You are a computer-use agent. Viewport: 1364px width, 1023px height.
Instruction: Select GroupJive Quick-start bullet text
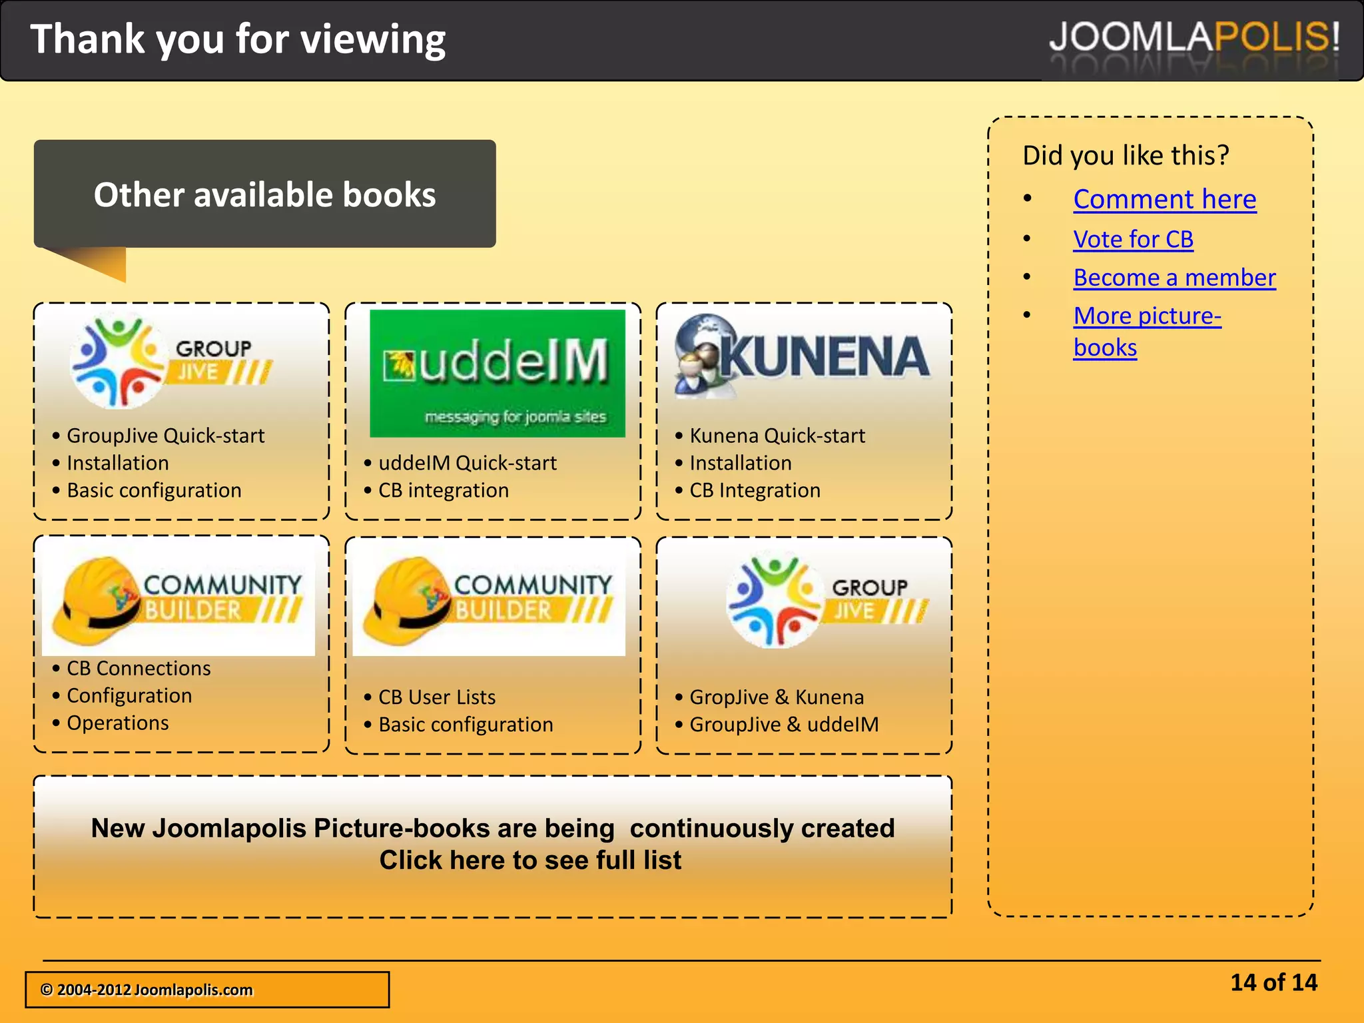coord(165,436)
